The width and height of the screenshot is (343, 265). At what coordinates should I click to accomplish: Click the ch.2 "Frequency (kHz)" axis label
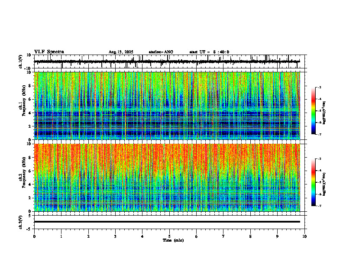coord(23,172)
